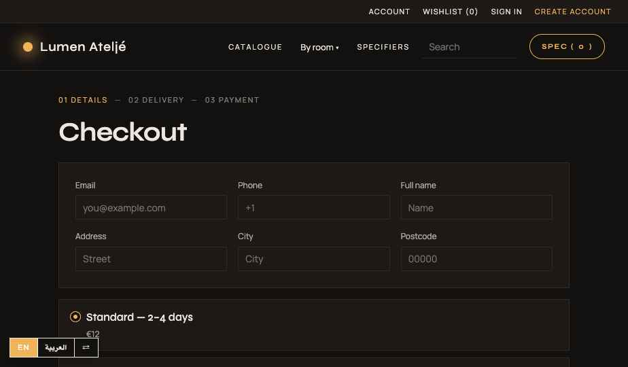Click the Postcode input field
Image resolution: width=628 pixels, height=367 pixels.
point(476,259)
